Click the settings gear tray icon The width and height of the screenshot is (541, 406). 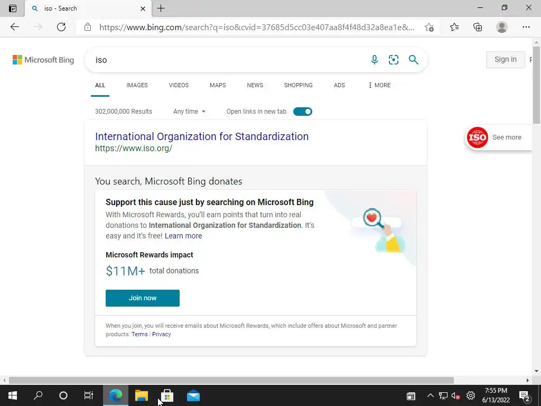pyautogui.click(x=471, y=395)
